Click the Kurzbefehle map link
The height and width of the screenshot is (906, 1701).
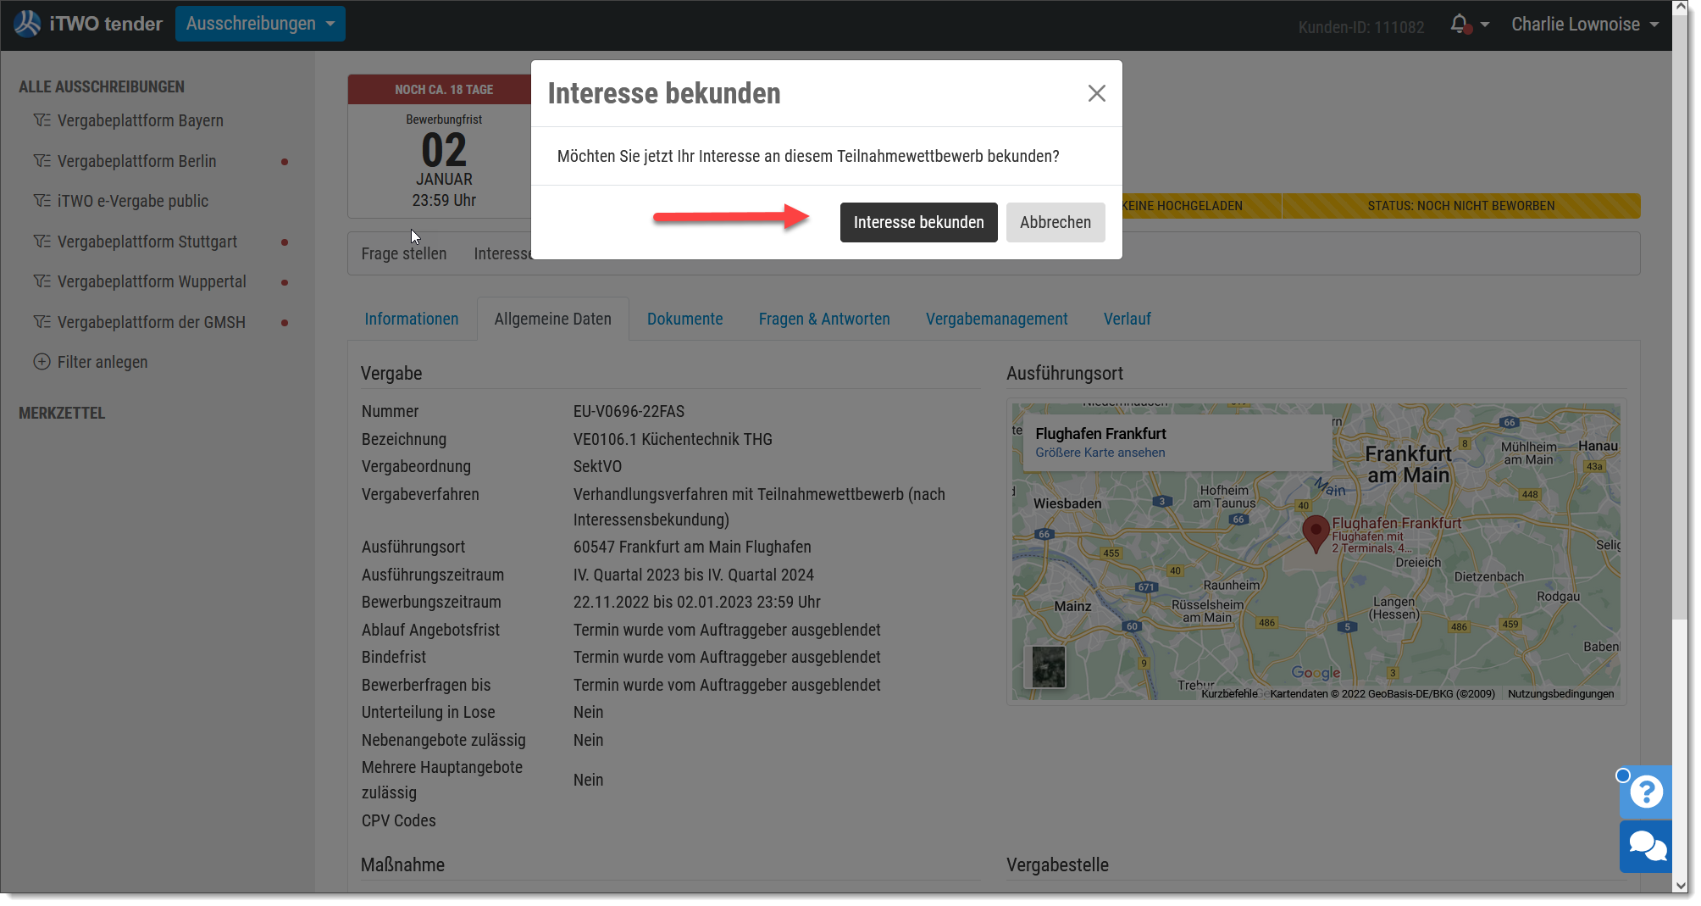[1229, 694]
